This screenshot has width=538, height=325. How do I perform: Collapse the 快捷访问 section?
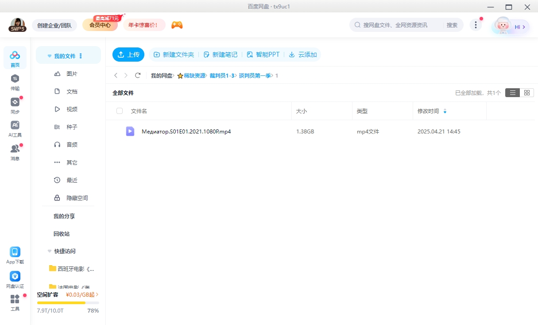(49, 251)
